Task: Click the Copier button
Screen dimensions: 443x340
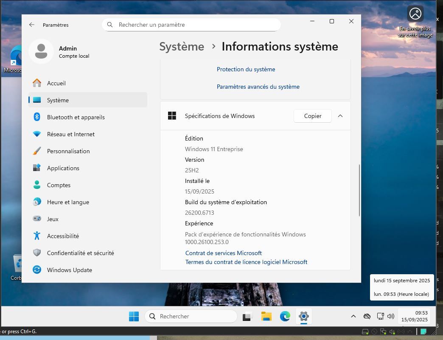Action: (x=312, y=116)
